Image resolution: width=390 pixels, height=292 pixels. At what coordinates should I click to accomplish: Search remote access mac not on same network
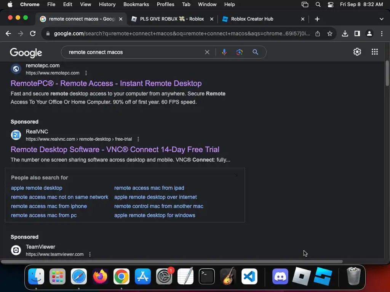coord(60,197)
